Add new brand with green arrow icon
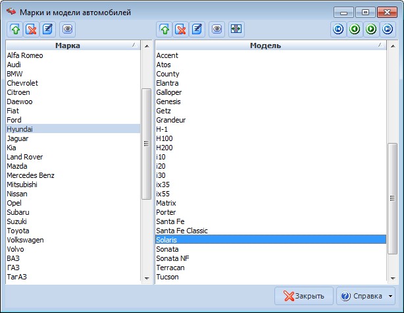The image size is (404, 313). click(x=15, y=29)
